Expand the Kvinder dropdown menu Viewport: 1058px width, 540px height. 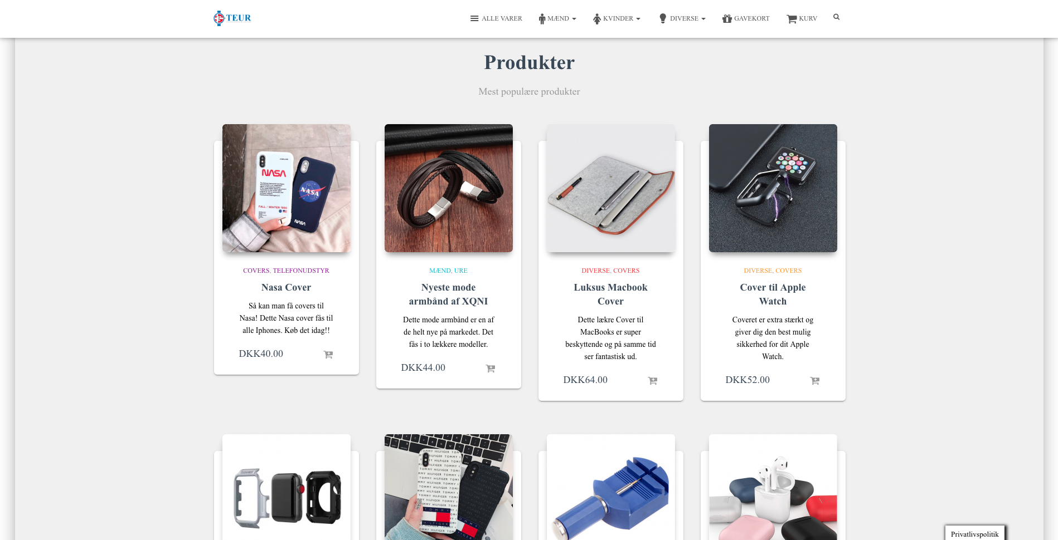617,18
